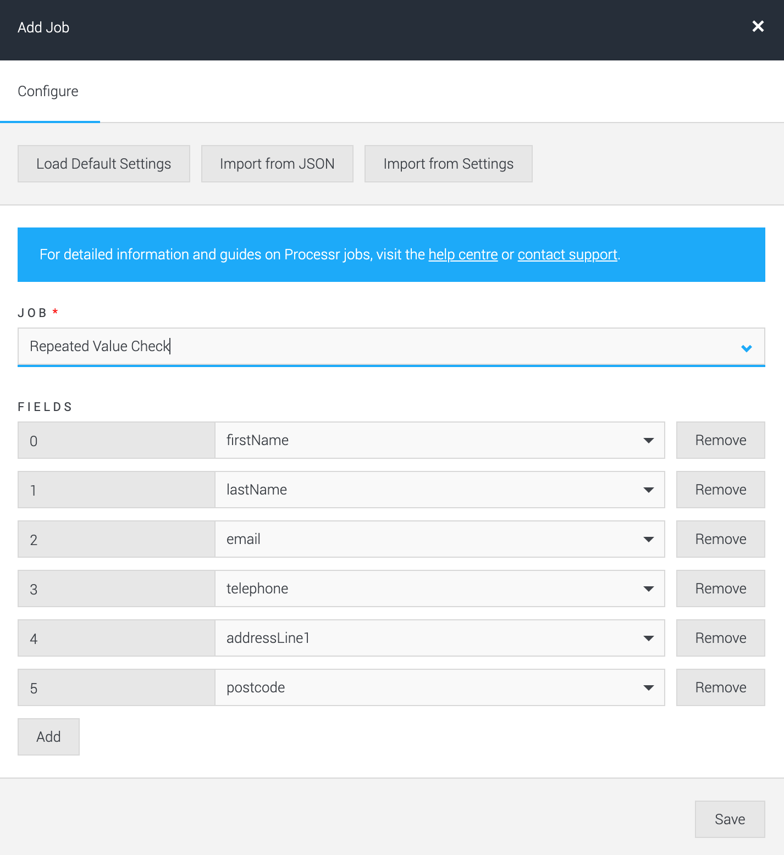The image size is (784, 855).
Task: Click the firstName field dropdown arrow
Action: tap(649, 440)
